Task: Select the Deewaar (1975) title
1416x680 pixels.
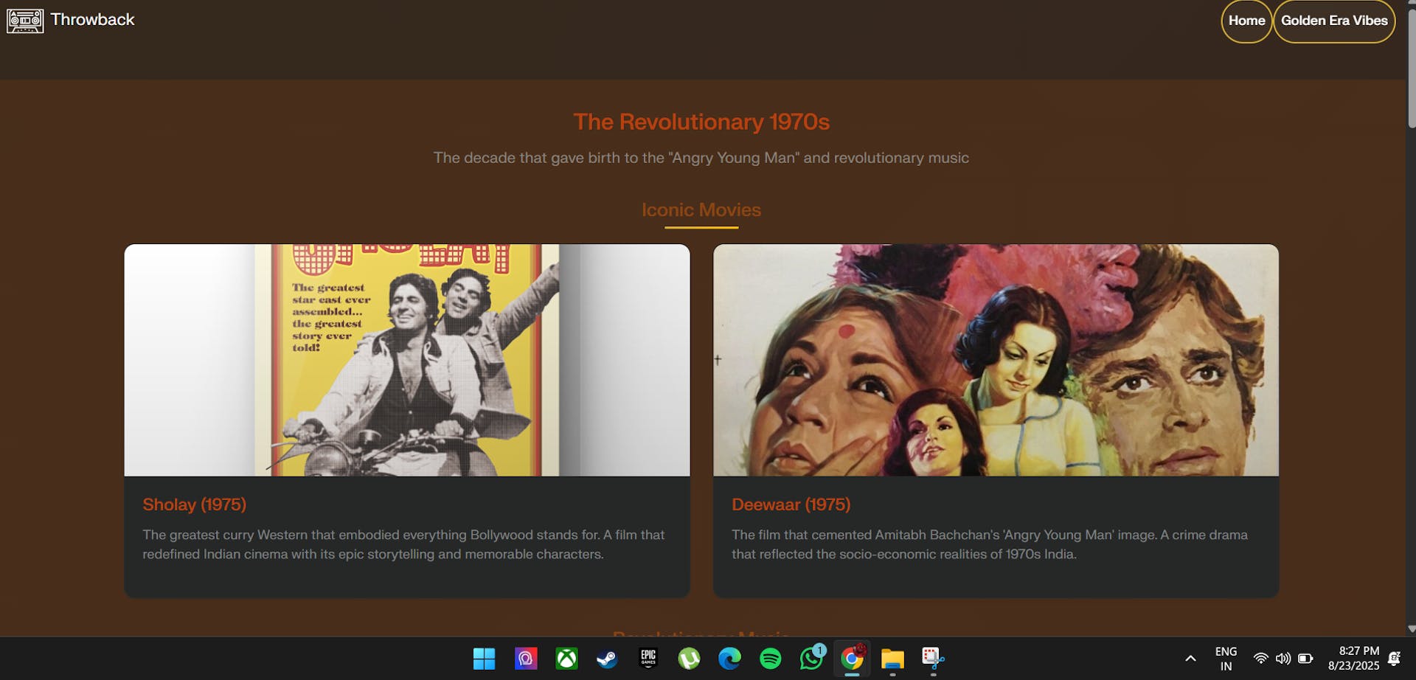Action: [x=791, y=504]
